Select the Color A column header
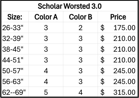Image resolution: width=139 pixels, height=98 pixels. click(x=46, y=17)
